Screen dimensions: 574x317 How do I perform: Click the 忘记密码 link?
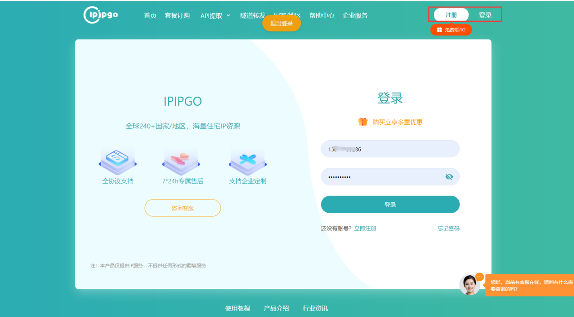click(x=448, y=229)
